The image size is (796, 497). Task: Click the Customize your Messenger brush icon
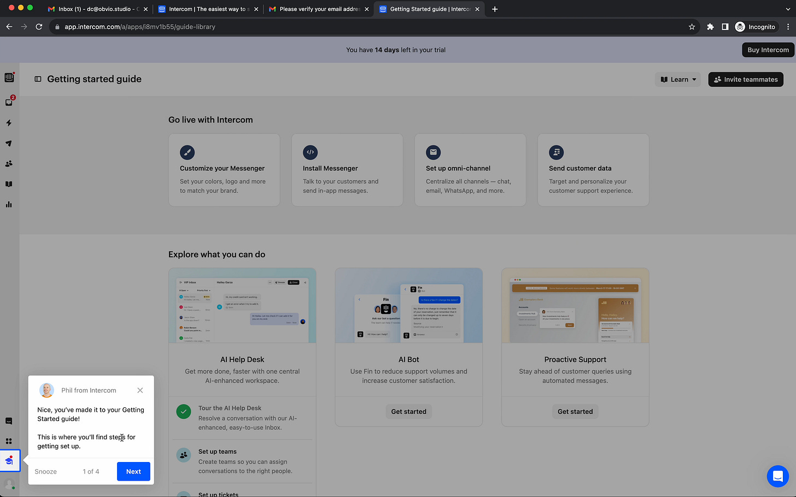coord(187,153)
